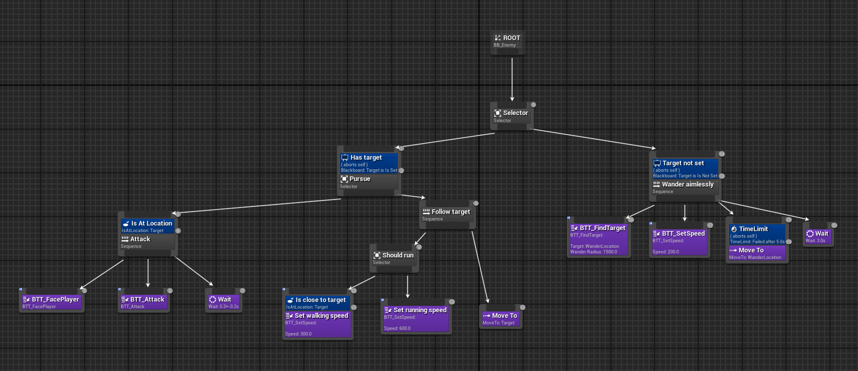Select the Set running speed task icon
The image size is (858, 371).
[x=388, y=310]
